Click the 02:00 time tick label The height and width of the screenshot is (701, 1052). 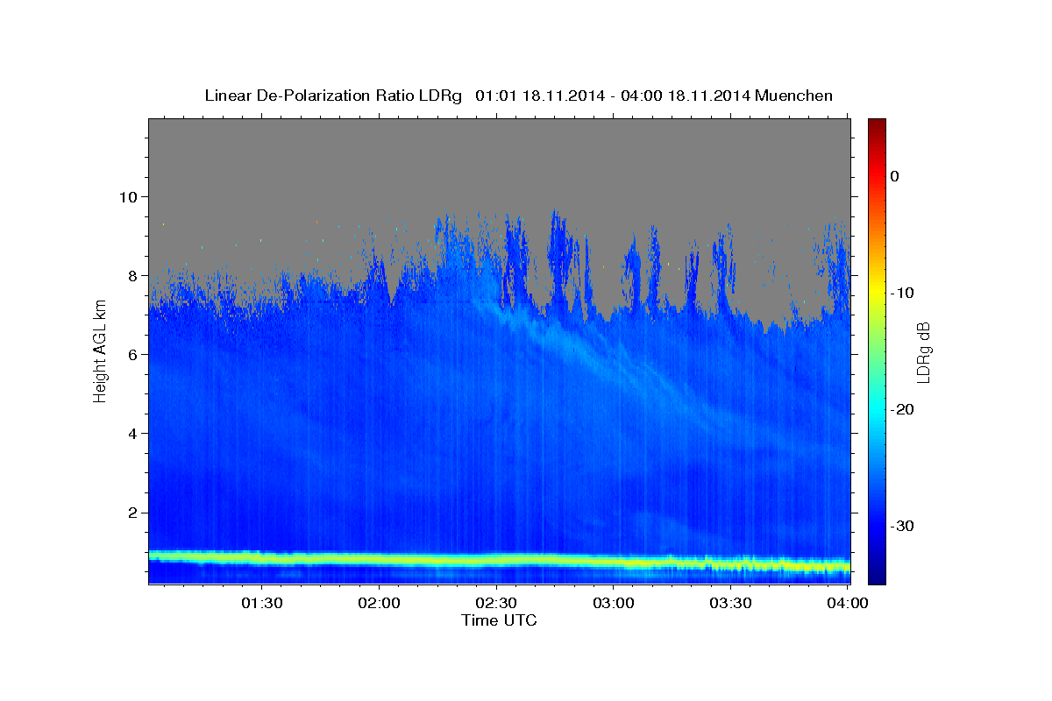pyautogui.click(x=380, y=604)
